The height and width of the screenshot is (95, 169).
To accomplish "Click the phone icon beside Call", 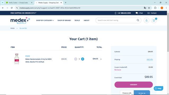I will point(115,13).
